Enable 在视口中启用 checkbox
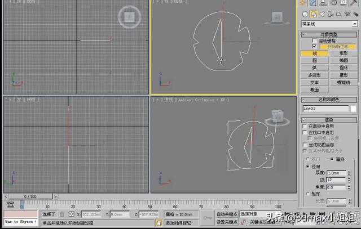The width and height of the screenshot is (361, 229). 305,133
